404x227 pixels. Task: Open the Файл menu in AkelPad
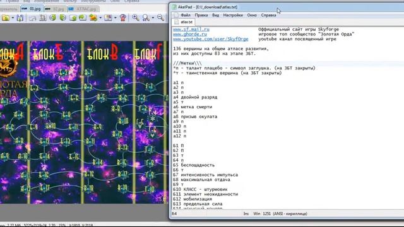pos(186,15)
